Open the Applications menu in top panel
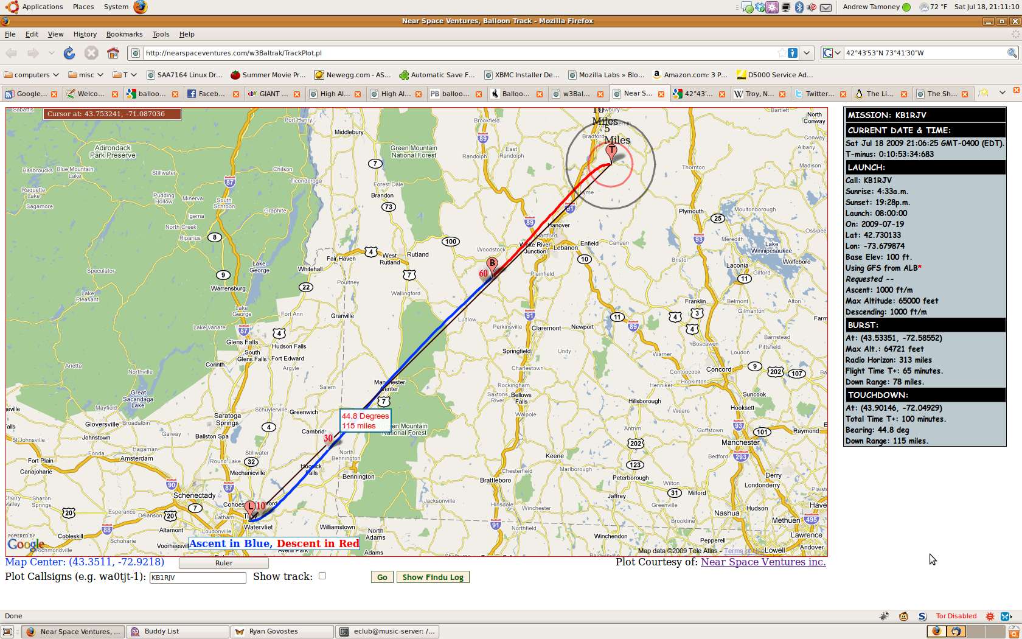Screen dimensions: 1022x639 pos(43,7)
